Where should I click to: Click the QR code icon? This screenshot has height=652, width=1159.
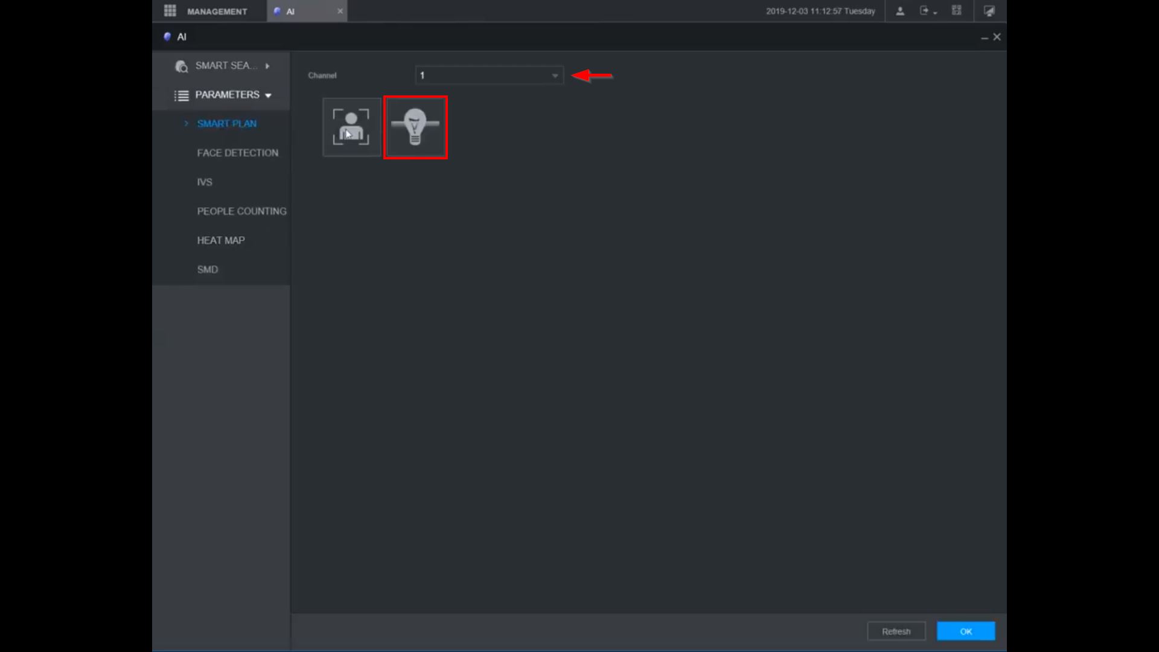(x=957, y=11)
